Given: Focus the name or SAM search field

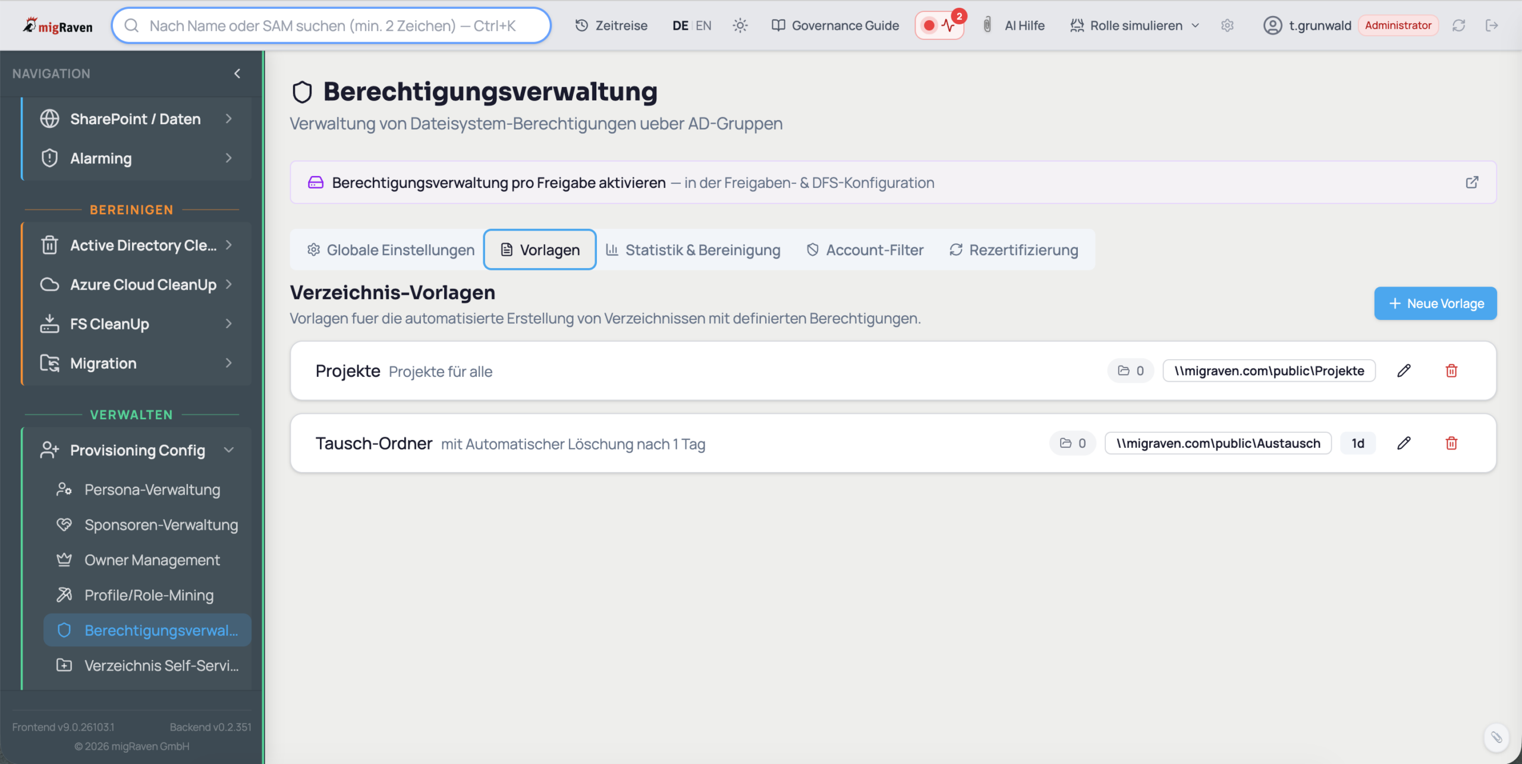Looking at the screenshot, I should click(x=332, y=26).
